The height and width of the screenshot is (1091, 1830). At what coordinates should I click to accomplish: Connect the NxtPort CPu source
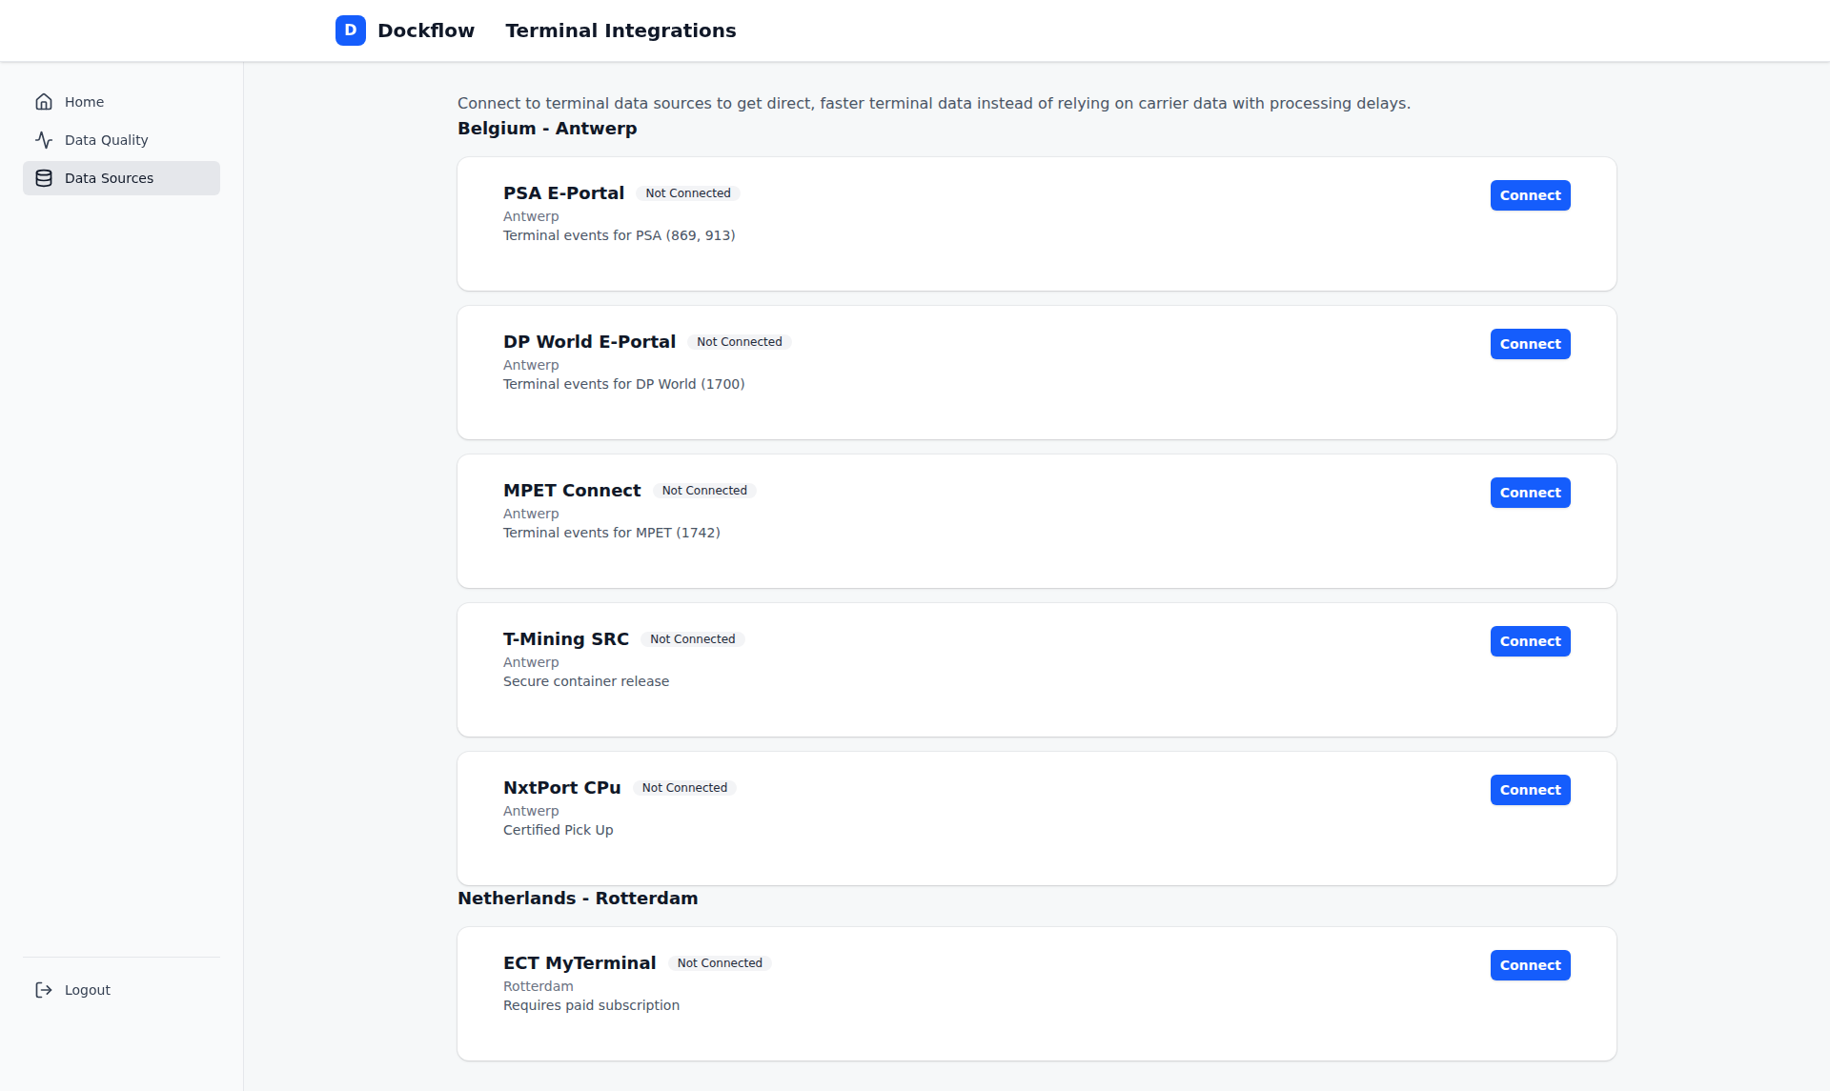1529,789
